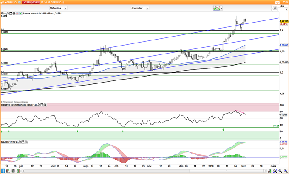Click the indicators chart icon in top toolbar
The width and height of the screenshot is (289, 174).
point(217,8)
